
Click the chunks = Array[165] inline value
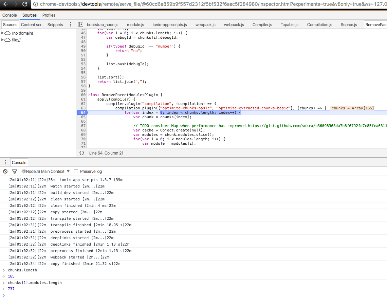point(352,108)
